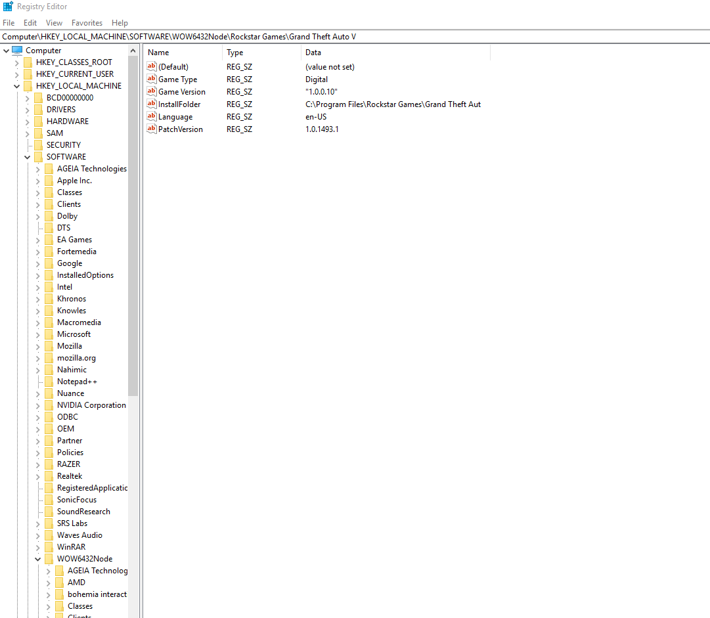Sort values by Name column header
This screenshot has height=618, width=710.
[183, 53]
